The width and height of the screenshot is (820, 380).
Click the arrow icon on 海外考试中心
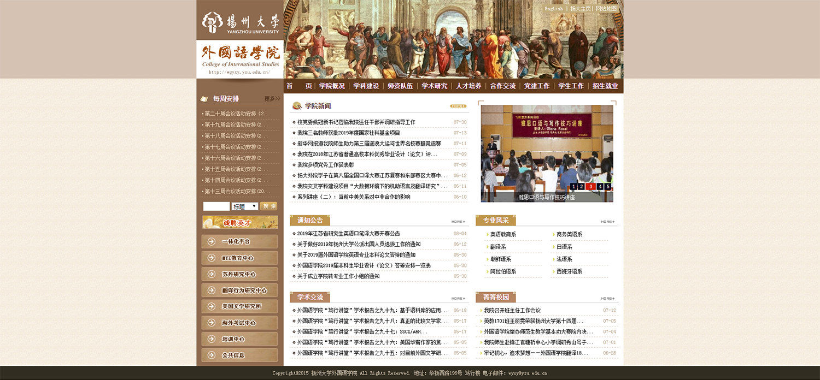point(212,323)
